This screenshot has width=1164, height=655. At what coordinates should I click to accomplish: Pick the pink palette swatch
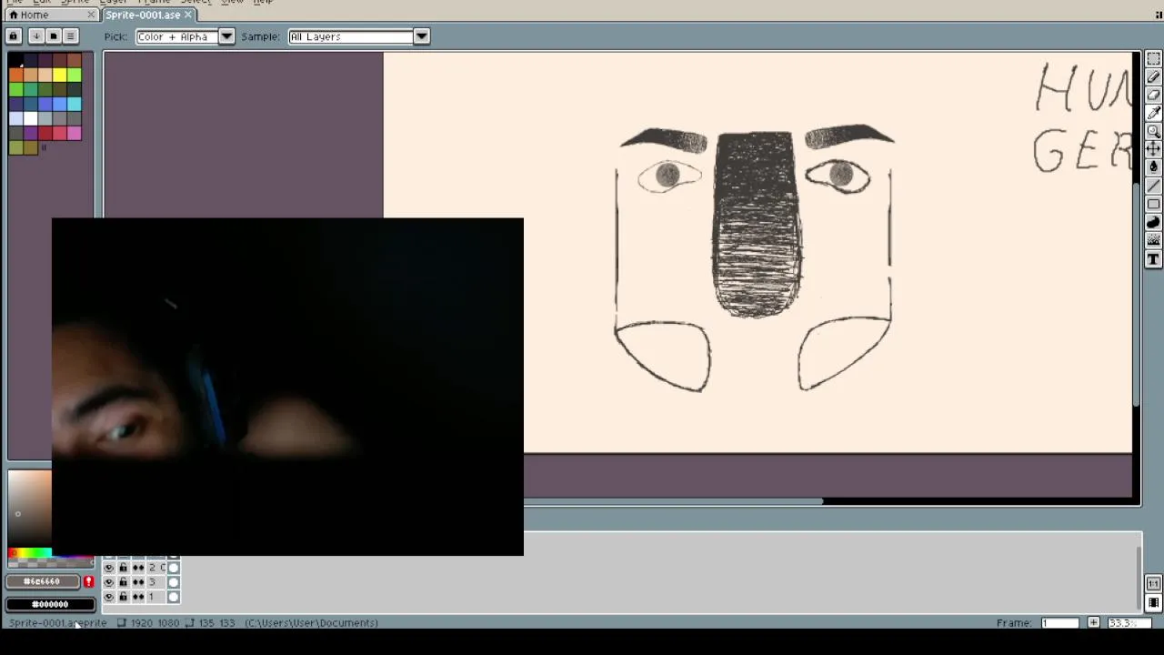[74, 133]
